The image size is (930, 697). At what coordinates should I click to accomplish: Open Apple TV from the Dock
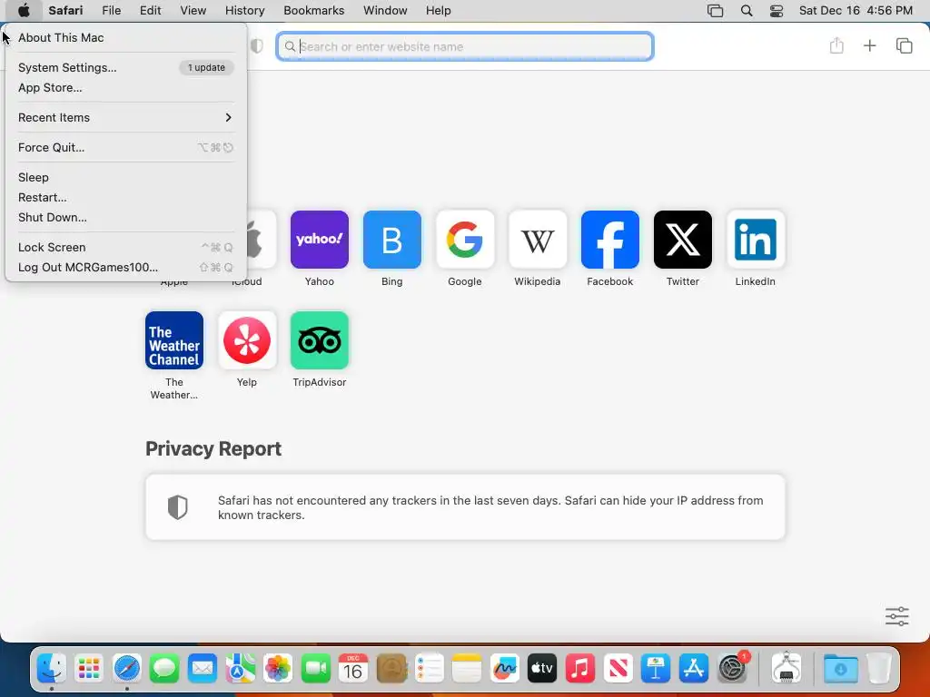pos(542,669)
